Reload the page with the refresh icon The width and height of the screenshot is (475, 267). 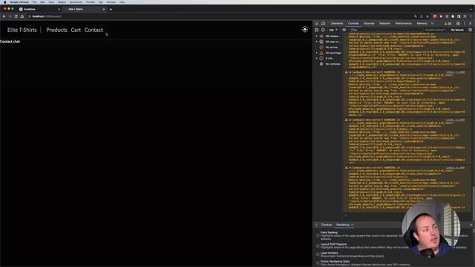click(x=16, y=16)
